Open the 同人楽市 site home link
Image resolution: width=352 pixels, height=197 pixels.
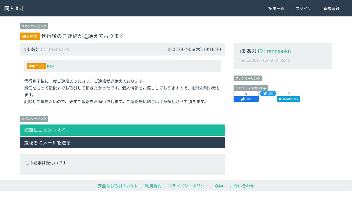15,8
